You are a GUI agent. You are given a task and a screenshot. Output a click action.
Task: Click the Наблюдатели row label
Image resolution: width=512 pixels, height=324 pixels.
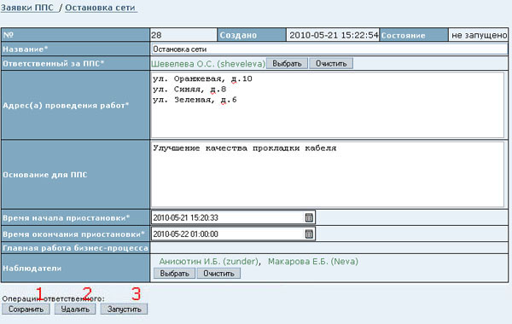tap(32, 269)
